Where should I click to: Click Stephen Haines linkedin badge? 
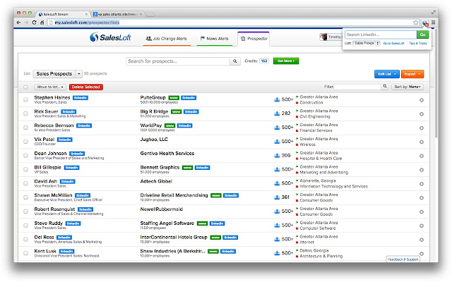(81, 98)
